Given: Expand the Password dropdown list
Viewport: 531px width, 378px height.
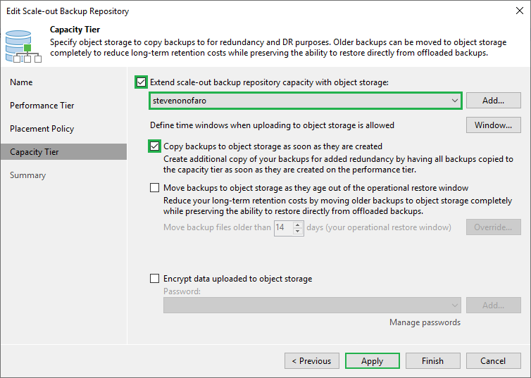Looking at the screenshot, I should click(454, 305).
